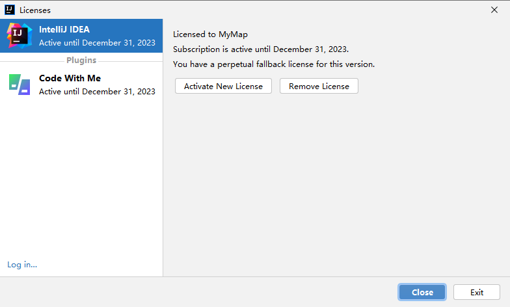Select the Code With Me entry name
510x307 pixels.
pyautogui.click(x=70, y=78)
